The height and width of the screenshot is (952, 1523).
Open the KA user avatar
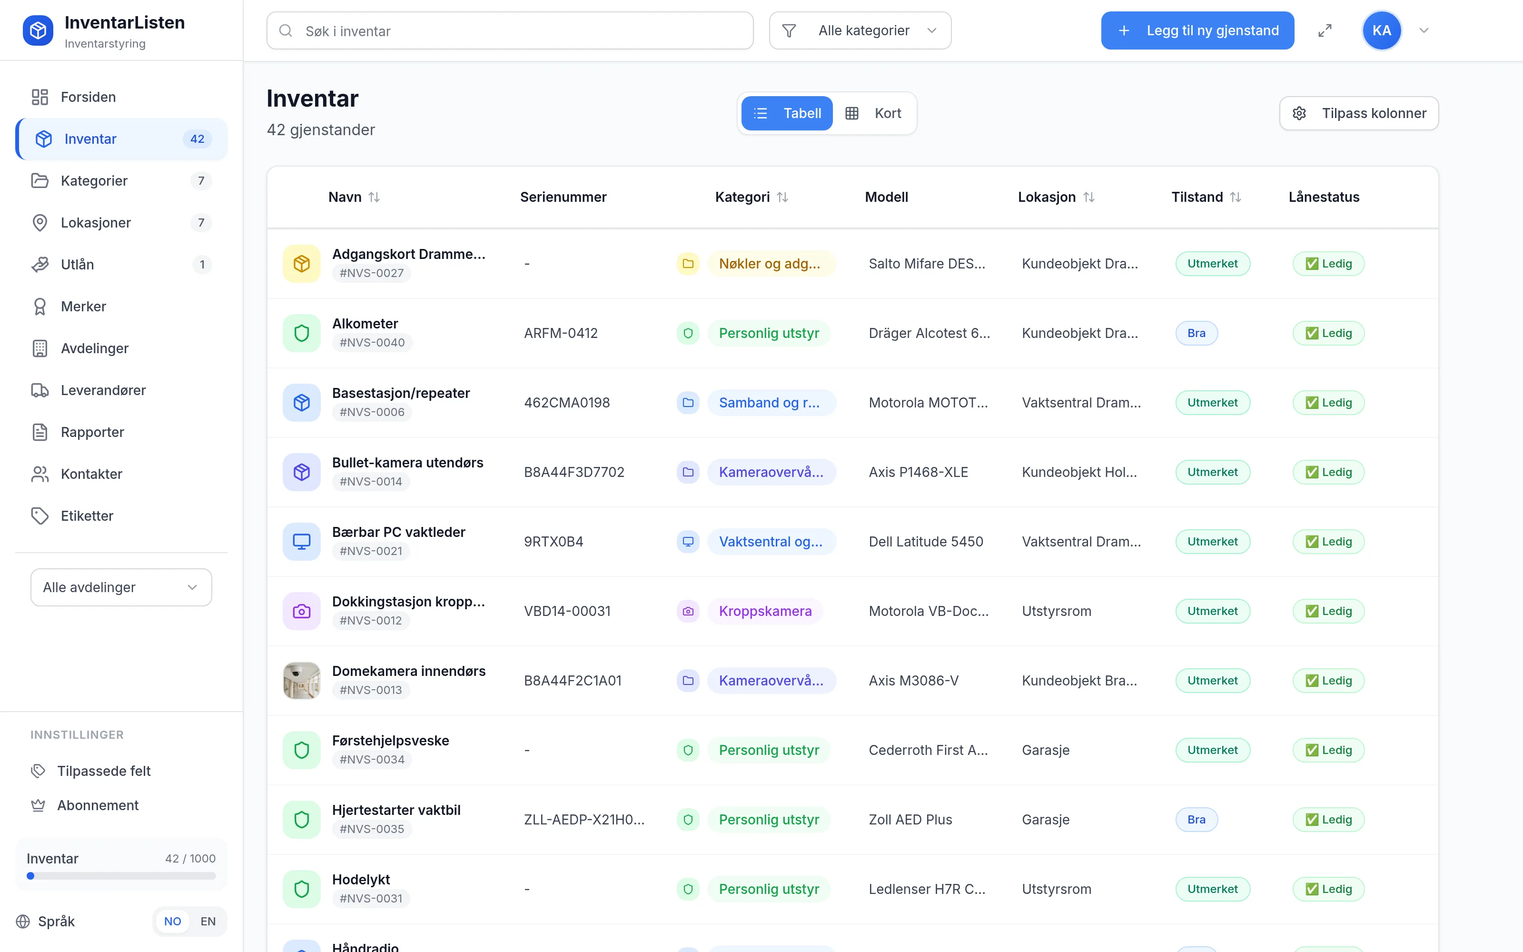[1381, 30]
